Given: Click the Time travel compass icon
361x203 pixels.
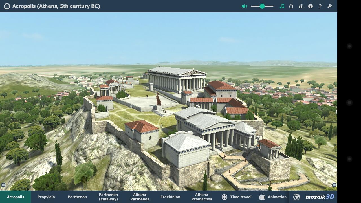Looking at the screenshot, I should (224, 197).
